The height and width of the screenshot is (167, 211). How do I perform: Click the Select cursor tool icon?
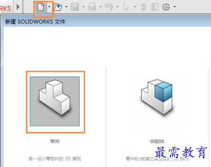(126, 7)
